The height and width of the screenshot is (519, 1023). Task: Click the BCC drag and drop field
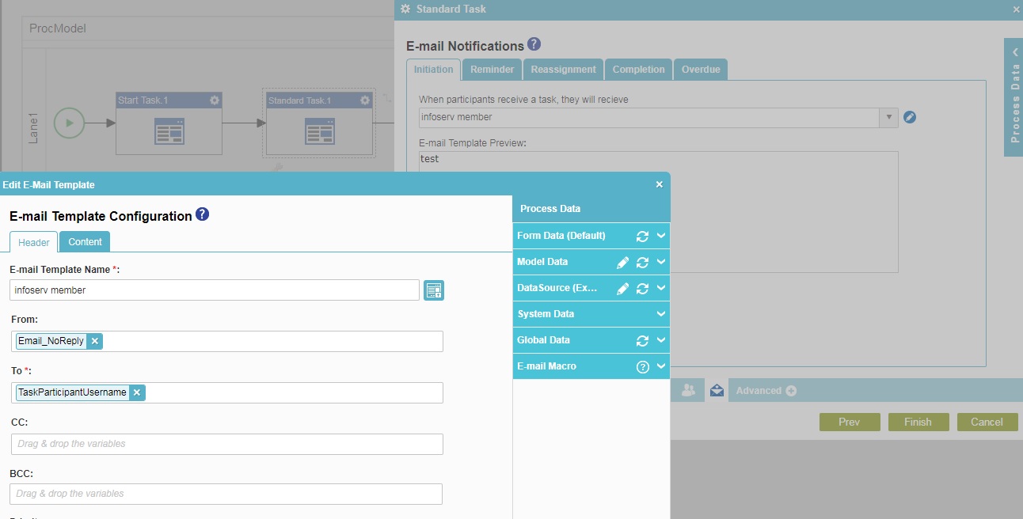[226, 494]
